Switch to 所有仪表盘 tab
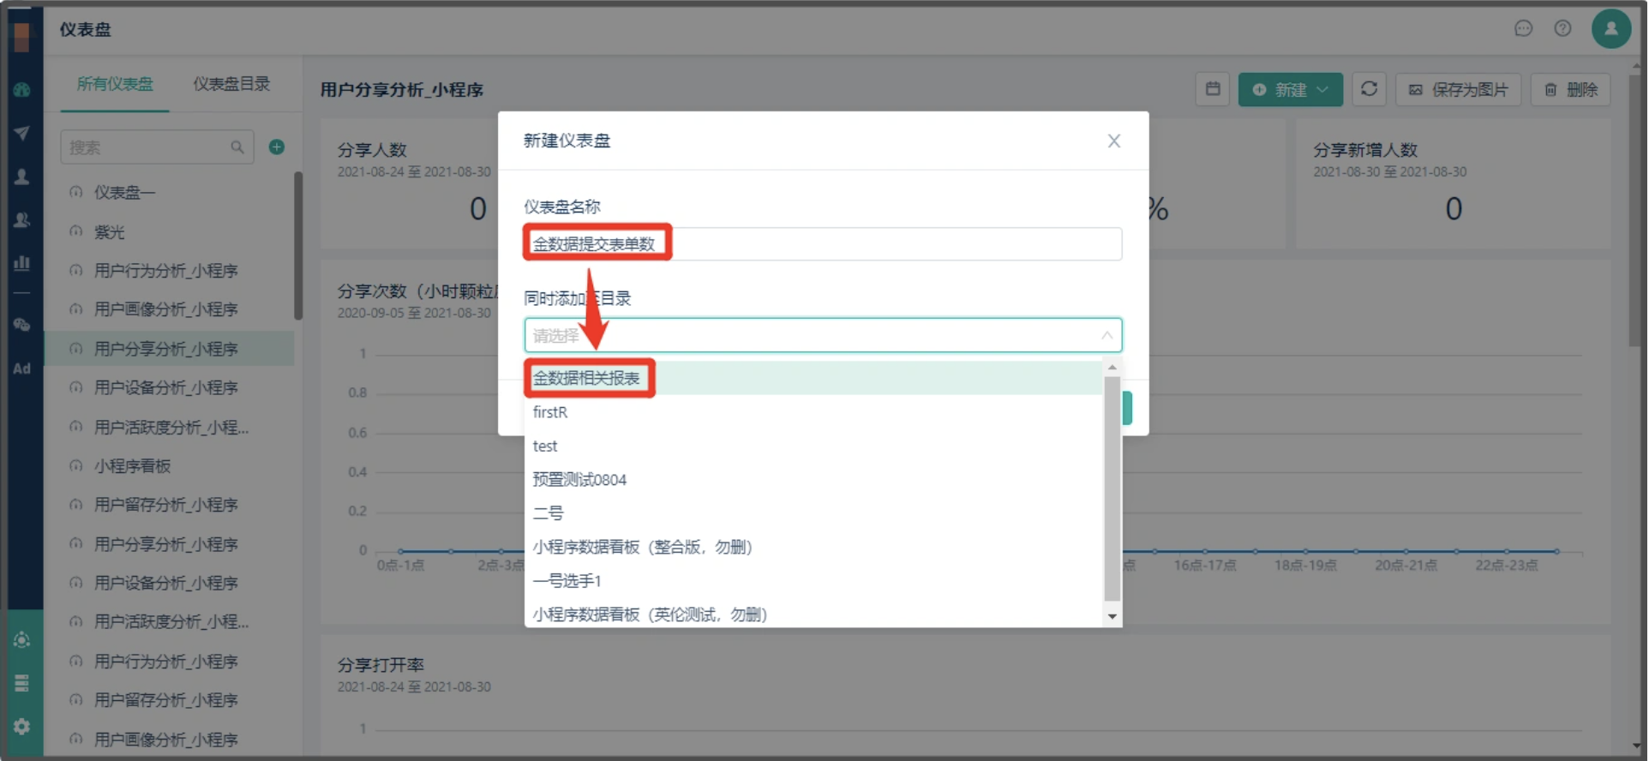The height and width of the screenshot is (761, 1649). 115,84
